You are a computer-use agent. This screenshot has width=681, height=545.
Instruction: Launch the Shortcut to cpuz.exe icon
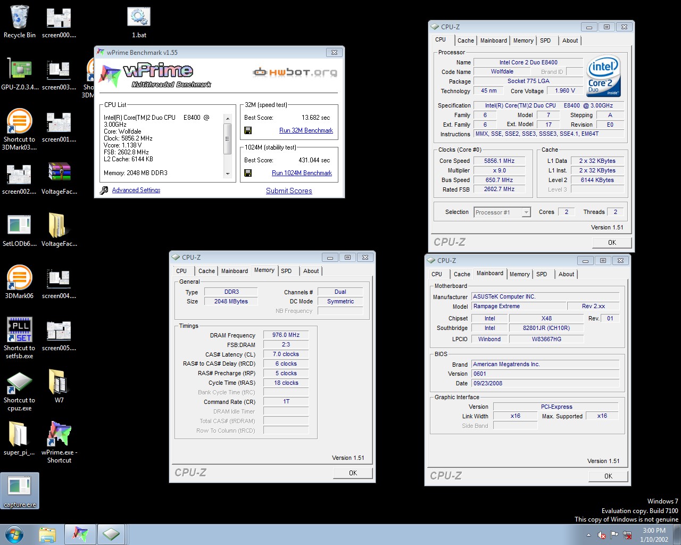[20, 391]
